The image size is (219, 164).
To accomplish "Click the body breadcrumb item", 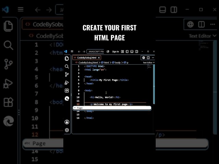I will tap(116, 63).
